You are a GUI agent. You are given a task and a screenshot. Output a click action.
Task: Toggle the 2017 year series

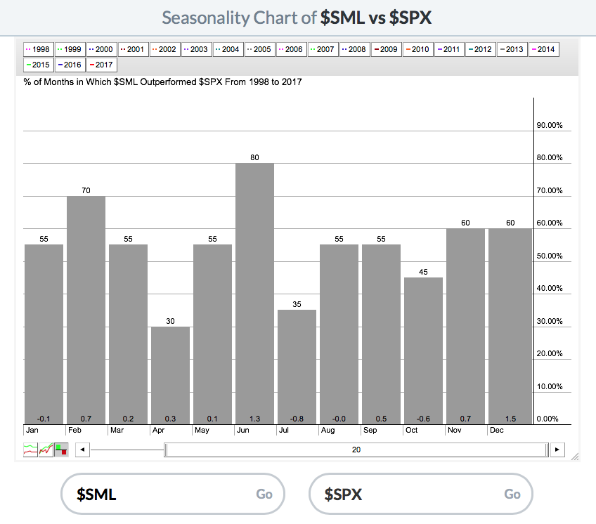coord(101,65)
